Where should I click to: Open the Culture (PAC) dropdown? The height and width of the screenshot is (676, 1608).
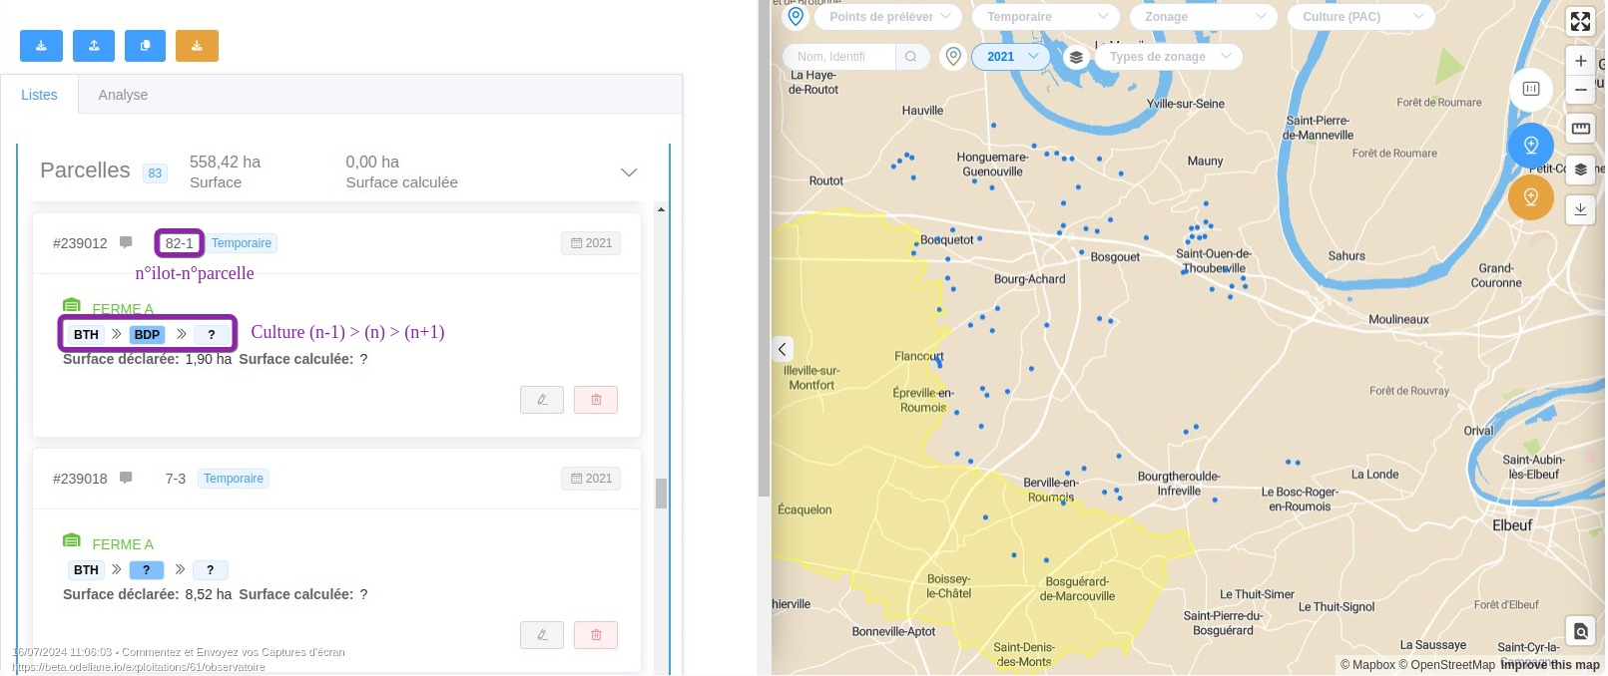click(1361, 17)
